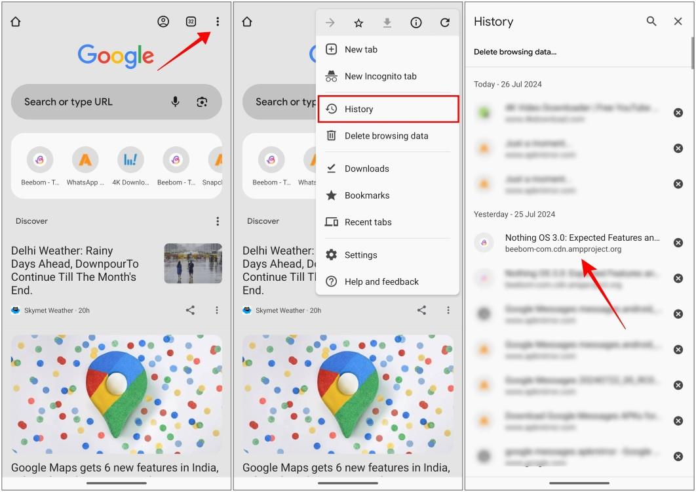Tap the forward arrow in the overflow menu

pyautogui.click(x=330, y=23)
